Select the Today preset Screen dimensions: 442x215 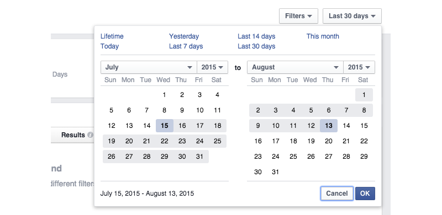coord(109,46)
